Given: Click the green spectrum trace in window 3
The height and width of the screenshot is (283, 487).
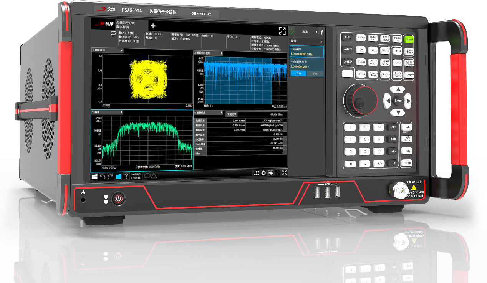Looking at the screenshot, I should 148,139.
